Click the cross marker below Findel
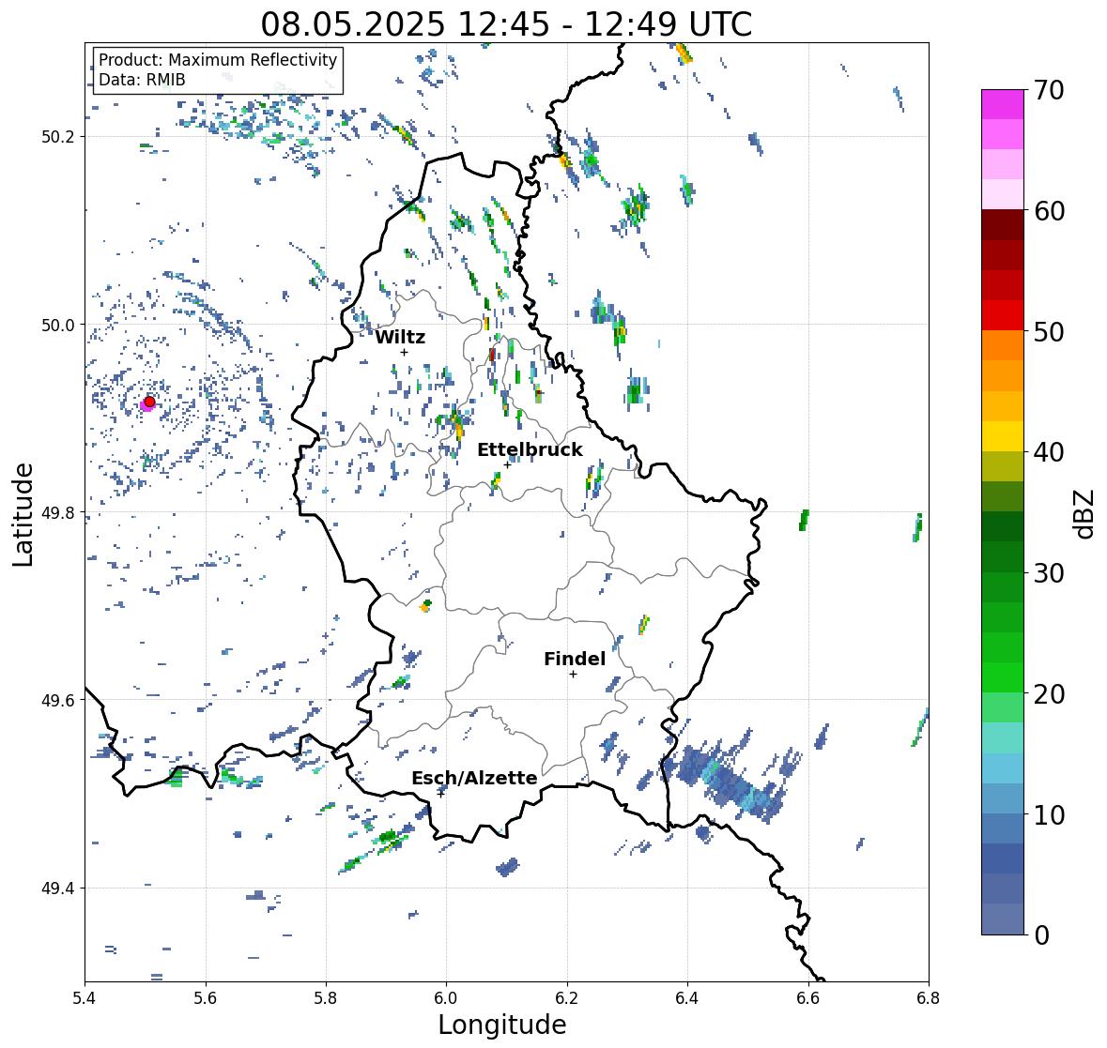 pos(574,675)
